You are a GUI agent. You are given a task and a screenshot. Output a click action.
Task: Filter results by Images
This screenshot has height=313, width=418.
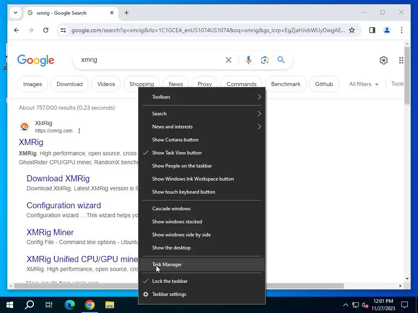click(33, 84)
